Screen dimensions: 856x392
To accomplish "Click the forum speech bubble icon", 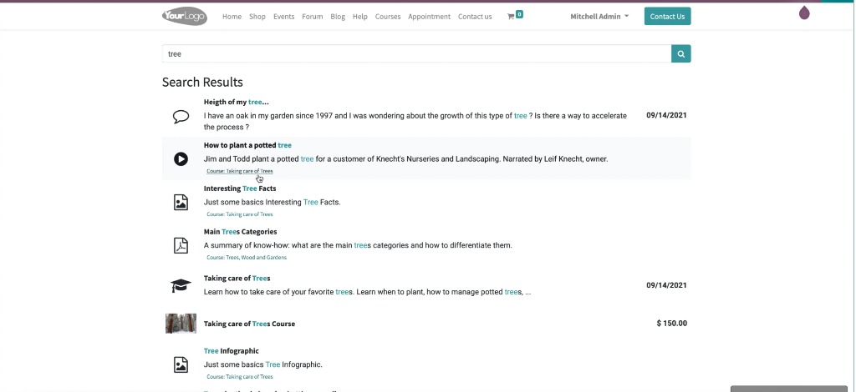I will point(181,117).
